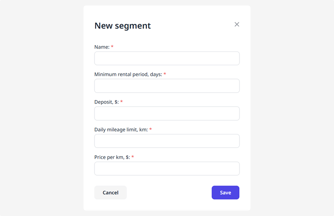334x216 pixels.
Task: Click the "New segment" dialog title
Action: click(123, 26)
